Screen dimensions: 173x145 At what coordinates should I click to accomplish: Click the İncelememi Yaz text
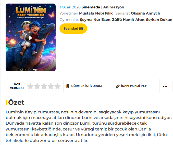coord(134,86)
